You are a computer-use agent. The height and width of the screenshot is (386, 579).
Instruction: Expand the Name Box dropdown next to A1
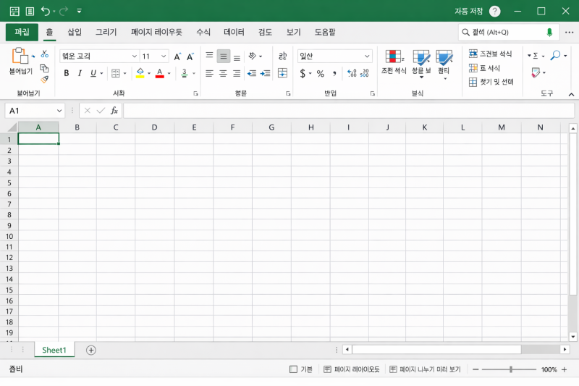[x=59, y=111]
